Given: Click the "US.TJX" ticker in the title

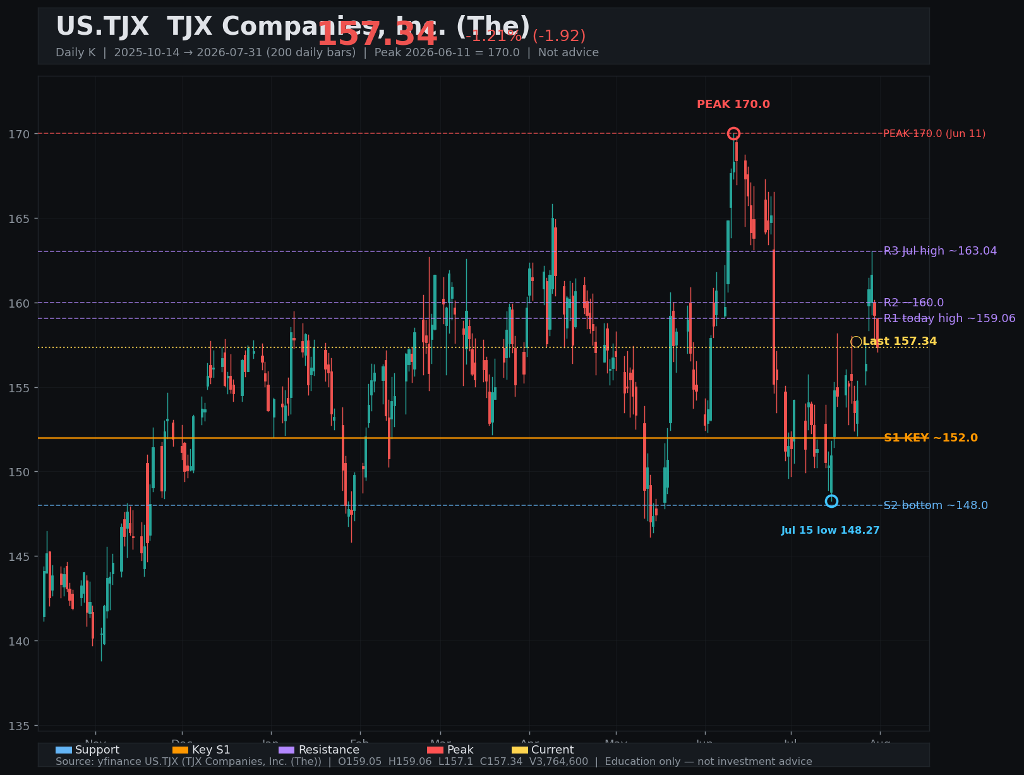Looking at the screenshot, I should tap(102, 27).
